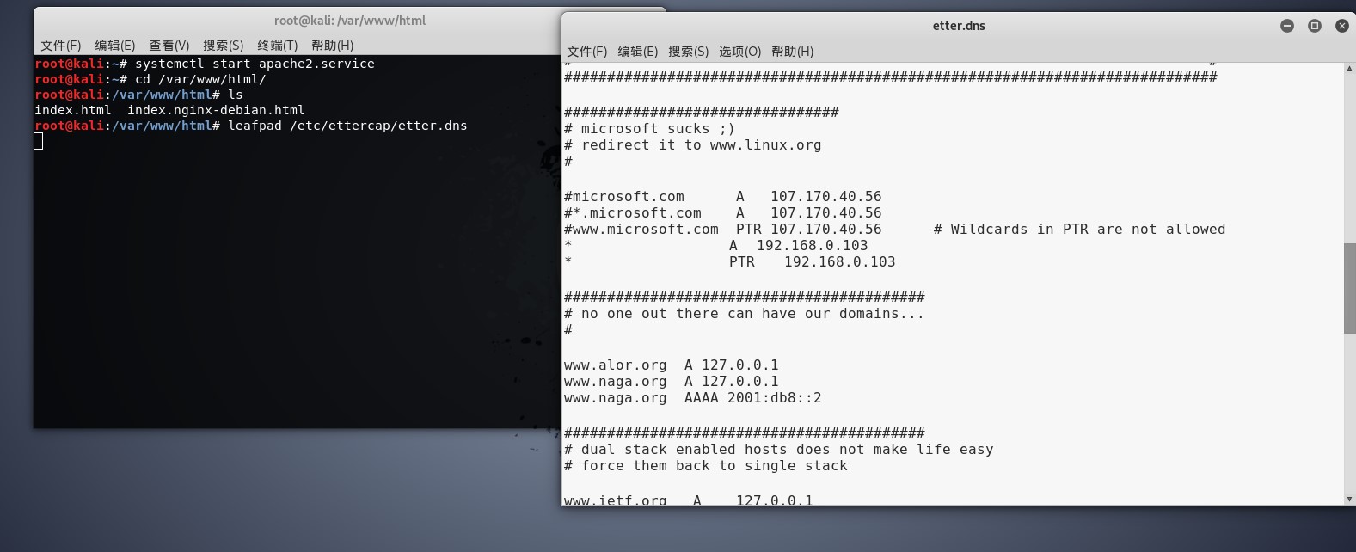Screen dimensions: 1356x552
Task: Maximize the etter.dns window
Action: pyautogui.click(x=1315, y=26)
